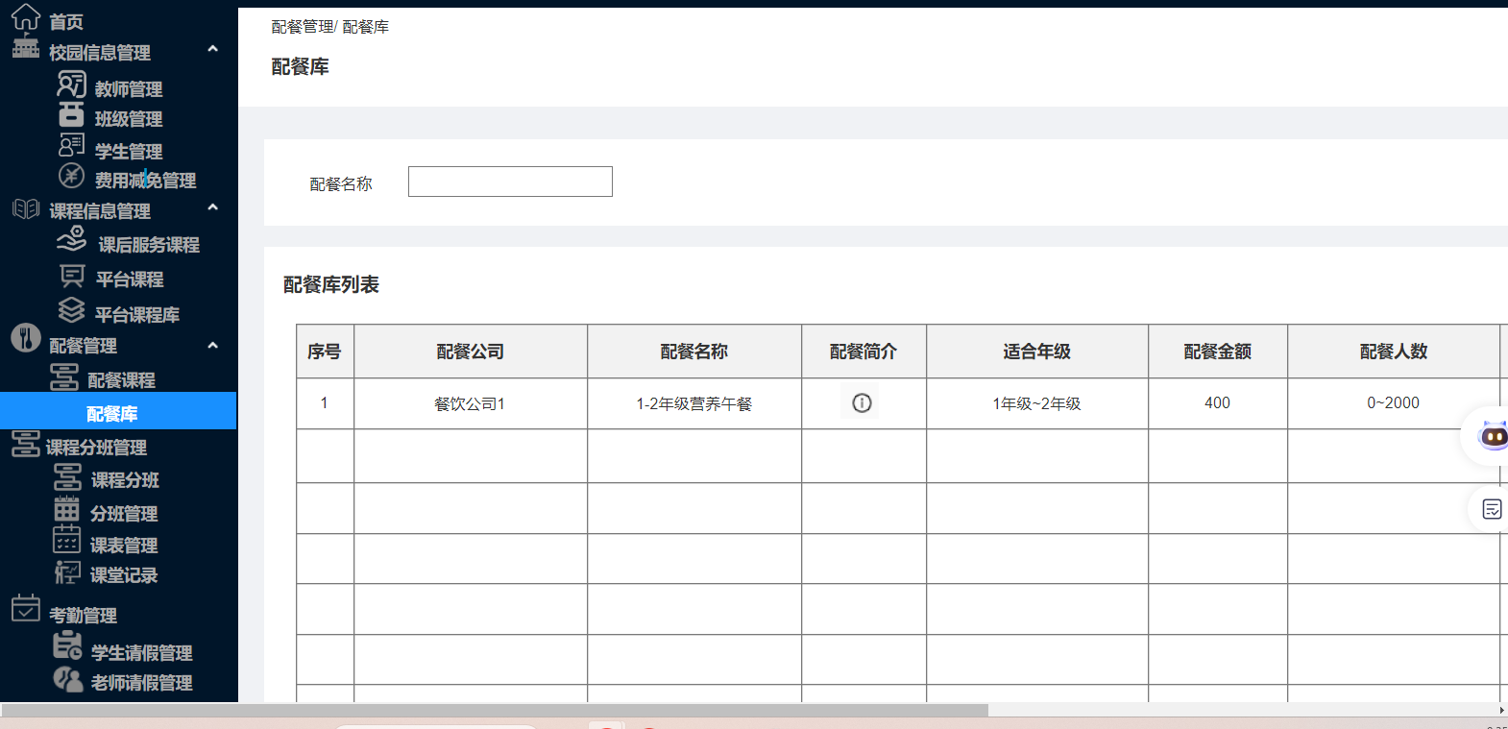Click the 配餐管理 breadcrumb link
Screen dimensions: 1508x729
click(x=303, y=27)
